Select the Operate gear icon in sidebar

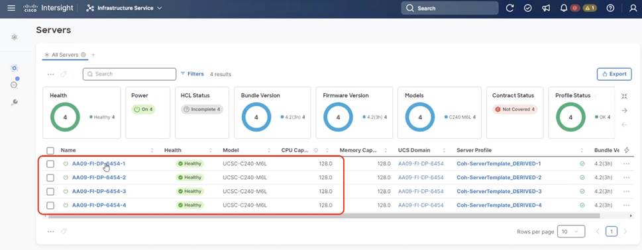pos(15,68)
